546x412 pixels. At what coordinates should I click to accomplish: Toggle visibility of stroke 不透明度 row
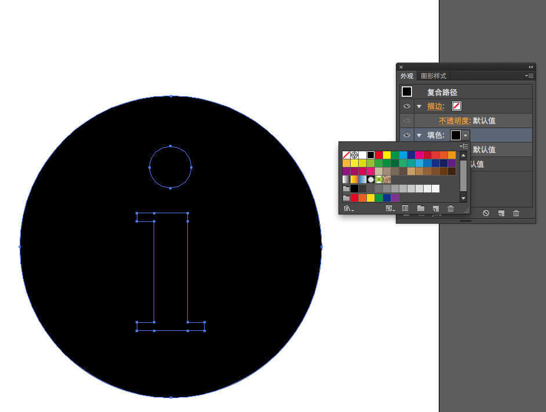click(x=407, y=121)
